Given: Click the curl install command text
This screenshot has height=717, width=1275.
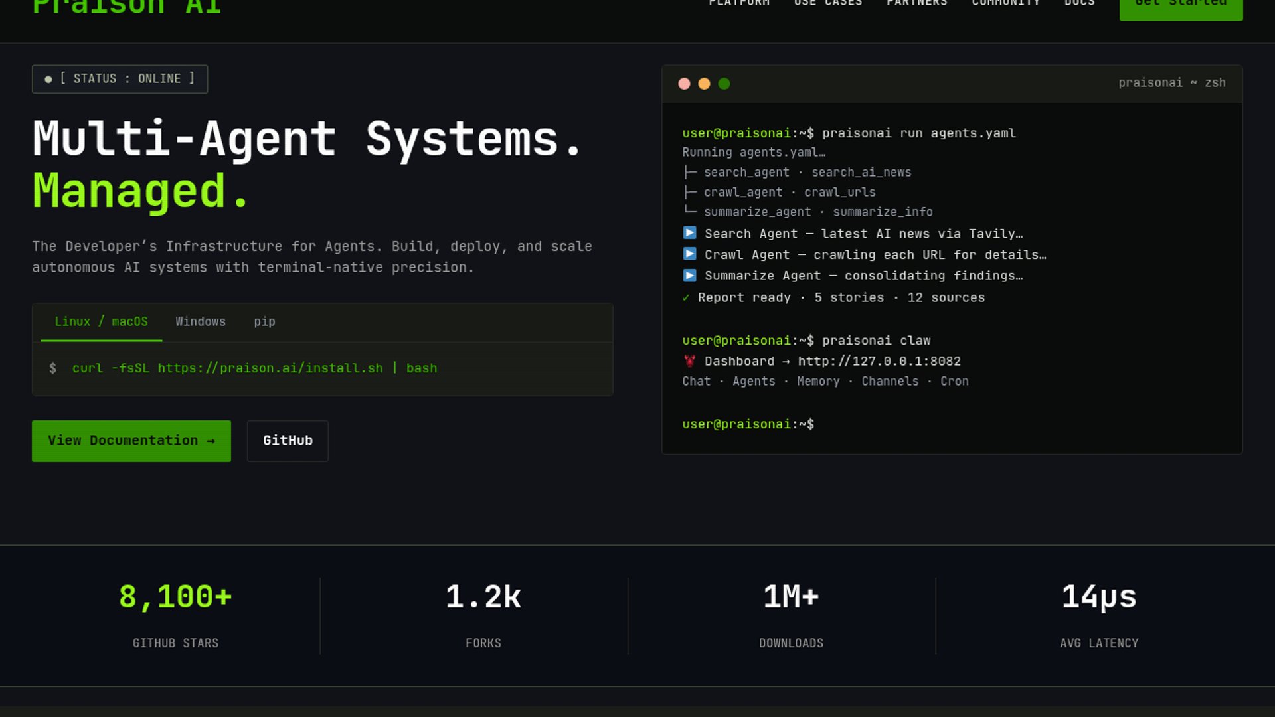Looking at the screenshot, I should pyautogui.click(x=254, y=368).
